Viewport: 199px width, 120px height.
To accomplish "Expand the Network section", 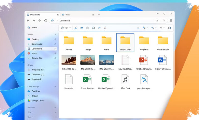I will [55, 107].
